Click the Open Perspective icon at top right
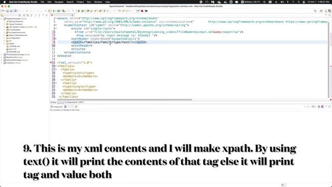The image size is (332, 187). click(x=321, y=11)
